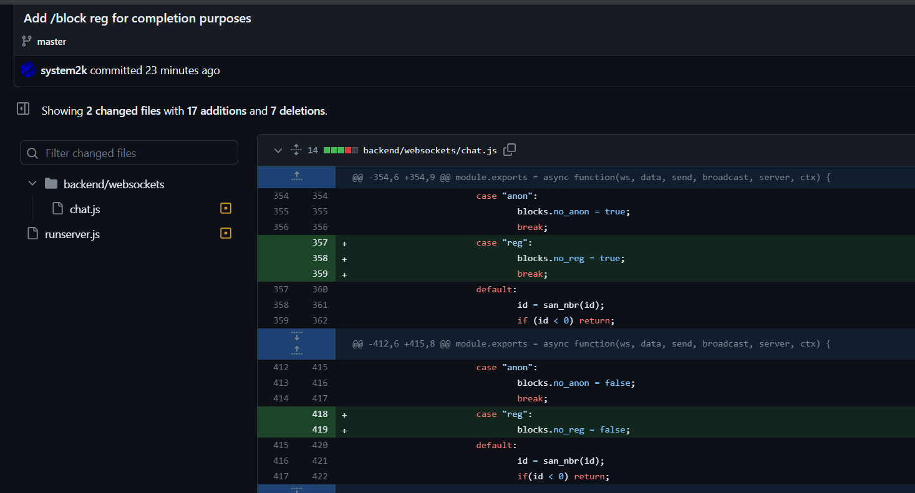Toggle the file tree sidebar panel
915x493 pixels.
coord(23,109)
